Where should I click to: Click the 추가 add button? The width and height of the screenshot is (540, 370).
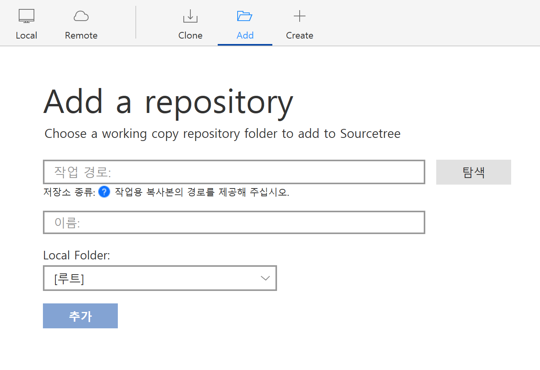(80, 316)
